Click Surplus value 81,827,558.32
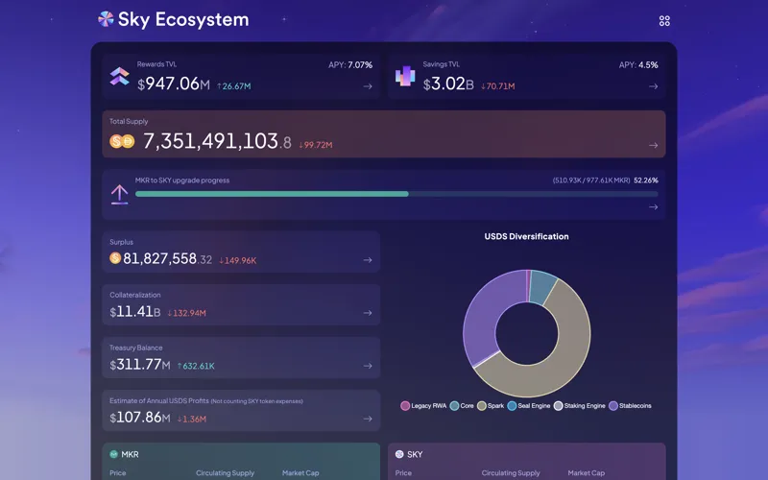The height and width of the screenshot is (480, 768). pyautogui.click(x=167, y=258)
